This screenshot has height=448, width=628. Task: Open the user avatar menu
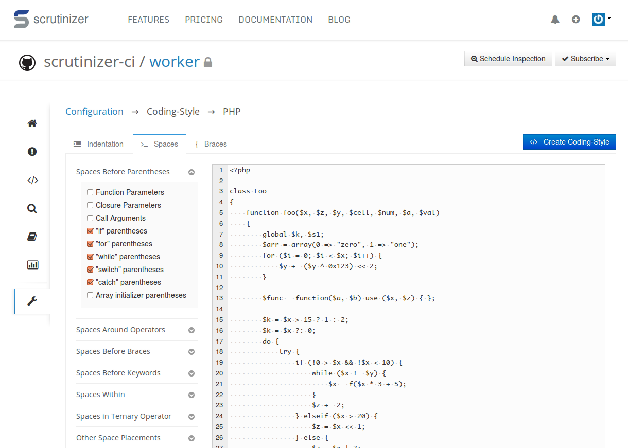tap(601, 20)
